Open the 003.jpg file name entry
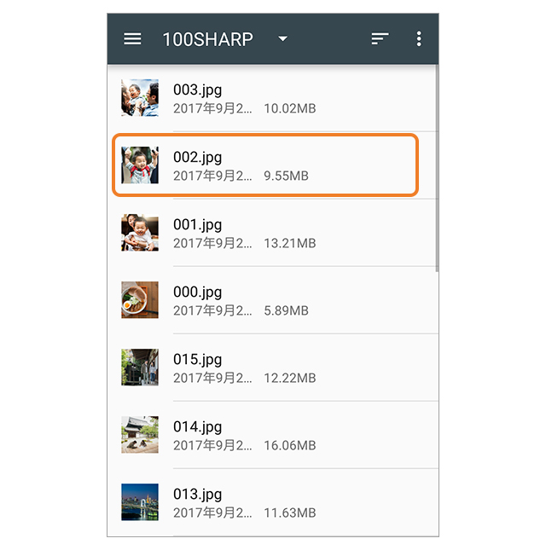The image size is (546, 550). pos(198,90)
